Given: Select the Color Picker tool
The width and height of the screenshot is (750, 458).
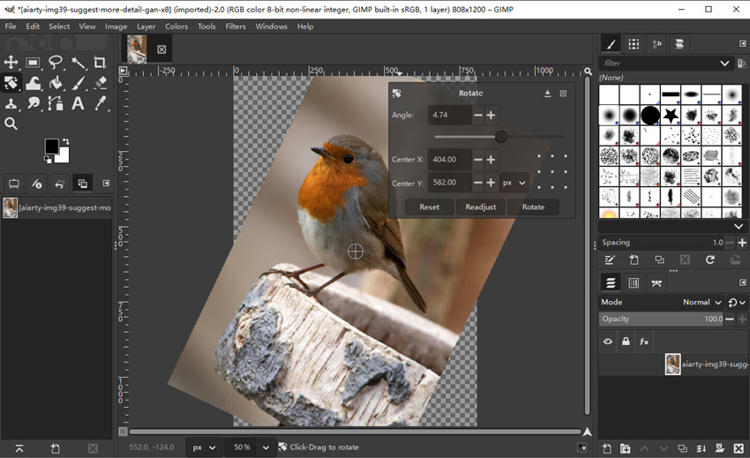Looking at the screenshot, I should pyautogui.click(x=100, y=103).
